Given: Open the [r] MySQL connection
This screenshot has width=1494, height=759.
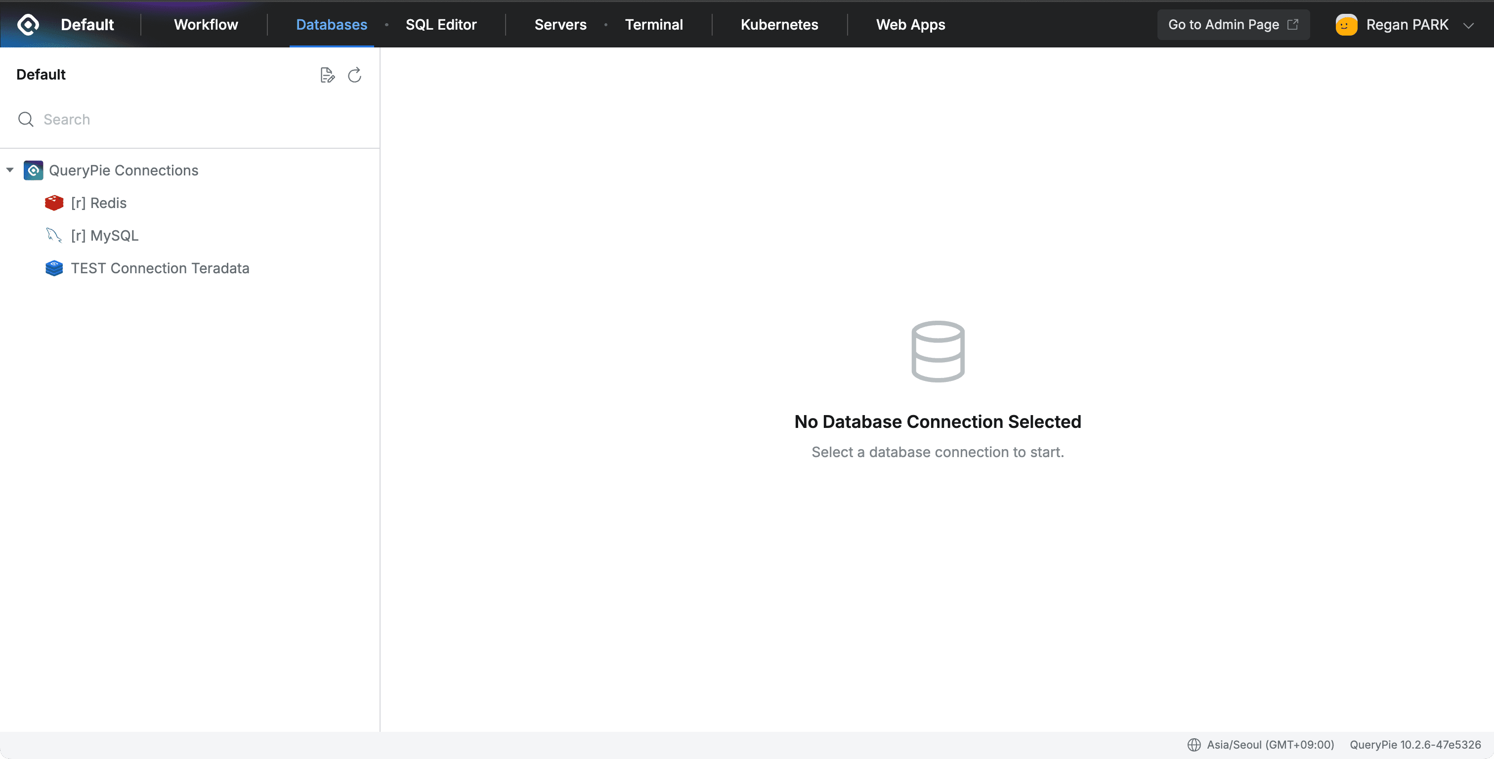Looking at the screenshot, I should click(x=104, y=235).
